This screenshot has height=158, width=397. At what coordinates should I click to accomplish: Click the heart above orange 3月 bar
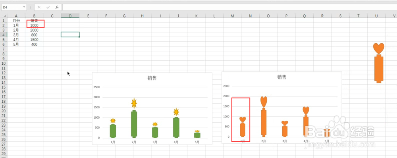285,123
